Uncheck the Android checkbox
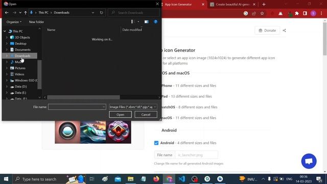Viewport: 327px width, 184px height. click(x=156, y=143)
